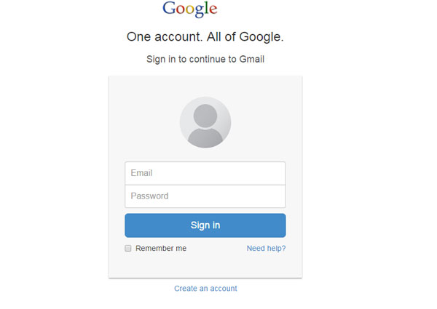Click the Remember me label text

pyautogui.click(x=161, y=249)
